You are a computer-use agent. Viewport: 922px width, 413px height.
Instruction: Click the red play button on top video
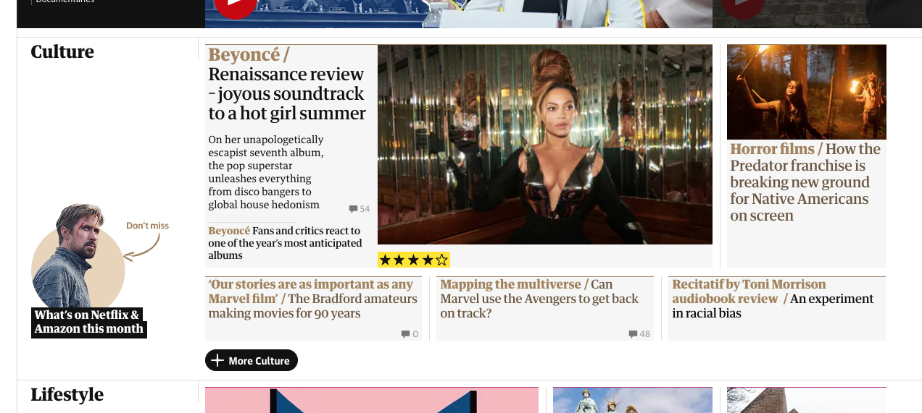235,7
